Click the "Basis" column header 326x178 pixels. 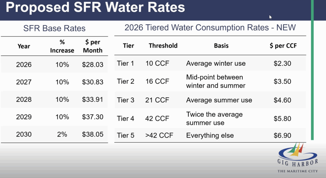[221, 46]
